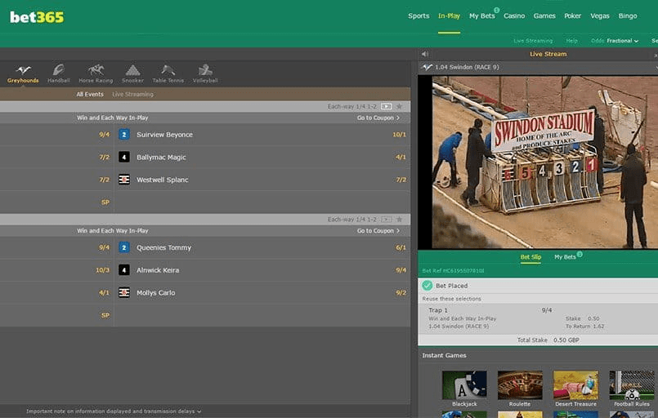Go to the Games section

[544, 16]
